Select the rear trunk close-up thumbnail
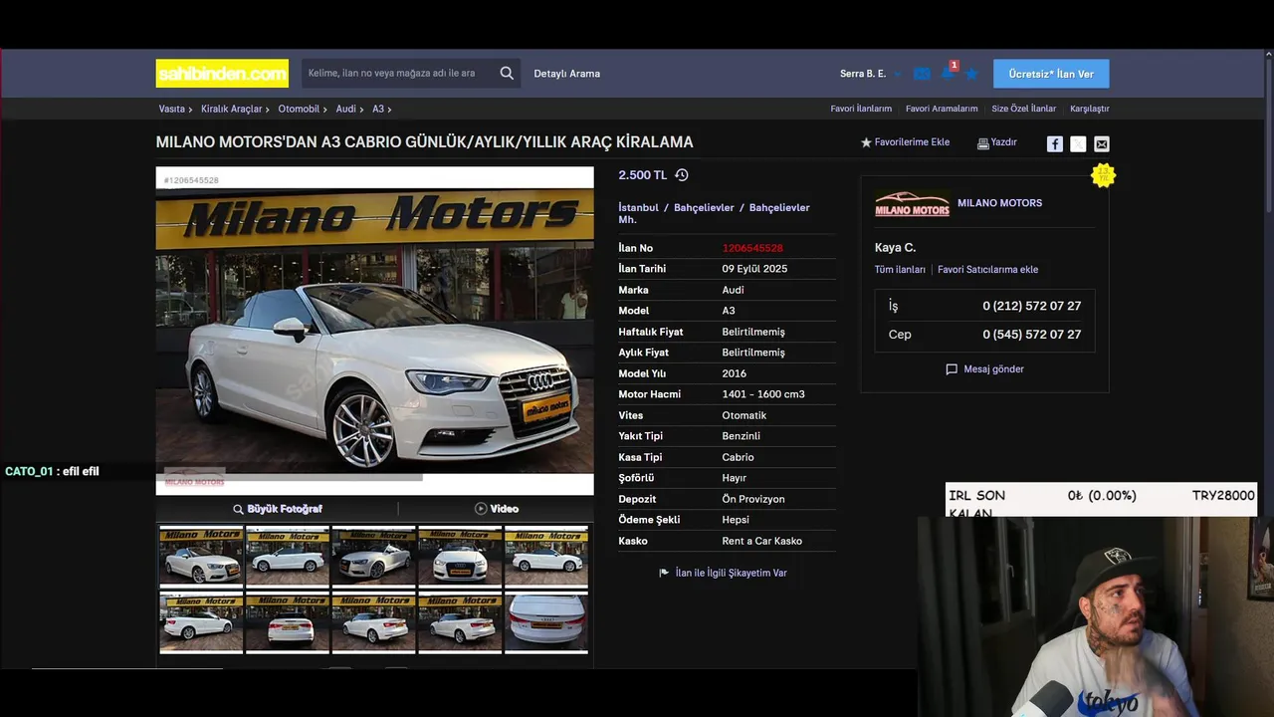The width and height of the screenshot is (1274, 717). tap(546, 623)
